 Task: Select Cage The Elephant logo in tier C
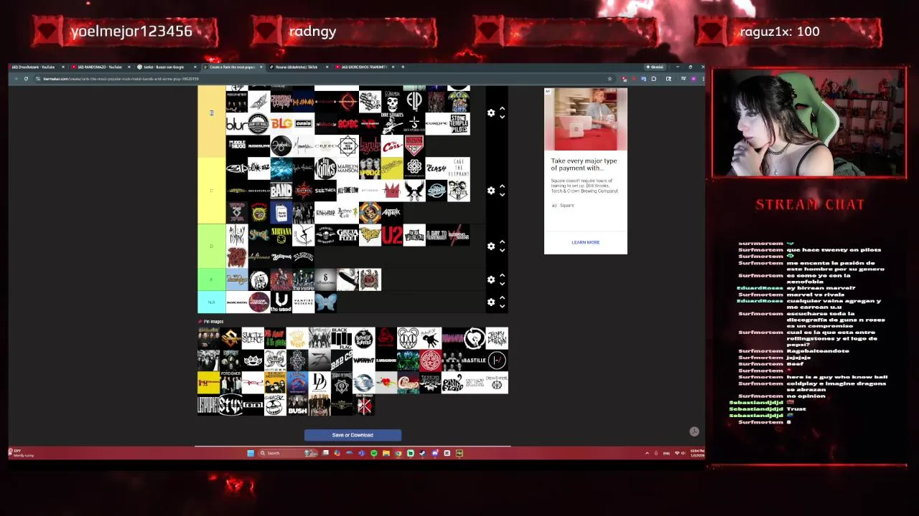(x=459, y=168)
